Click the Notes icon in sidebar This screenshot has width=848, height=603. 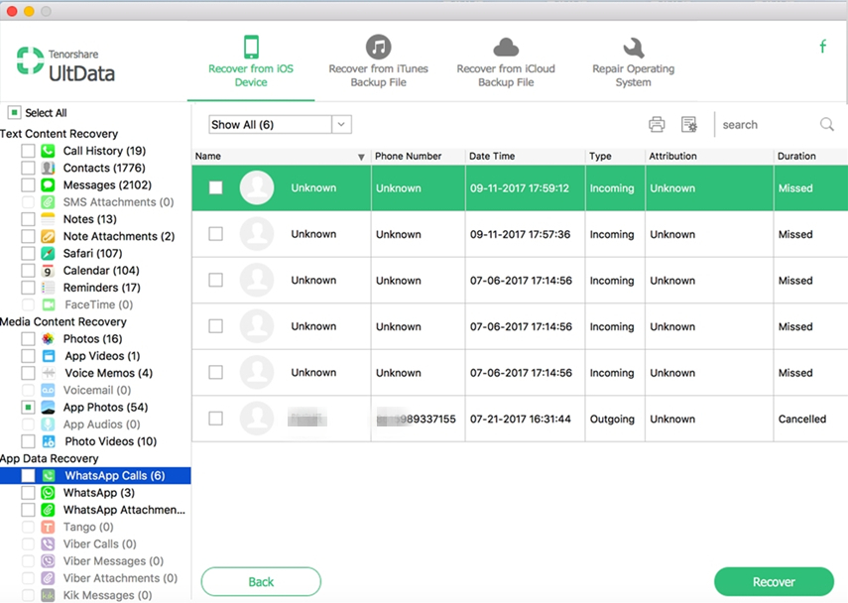49,219
